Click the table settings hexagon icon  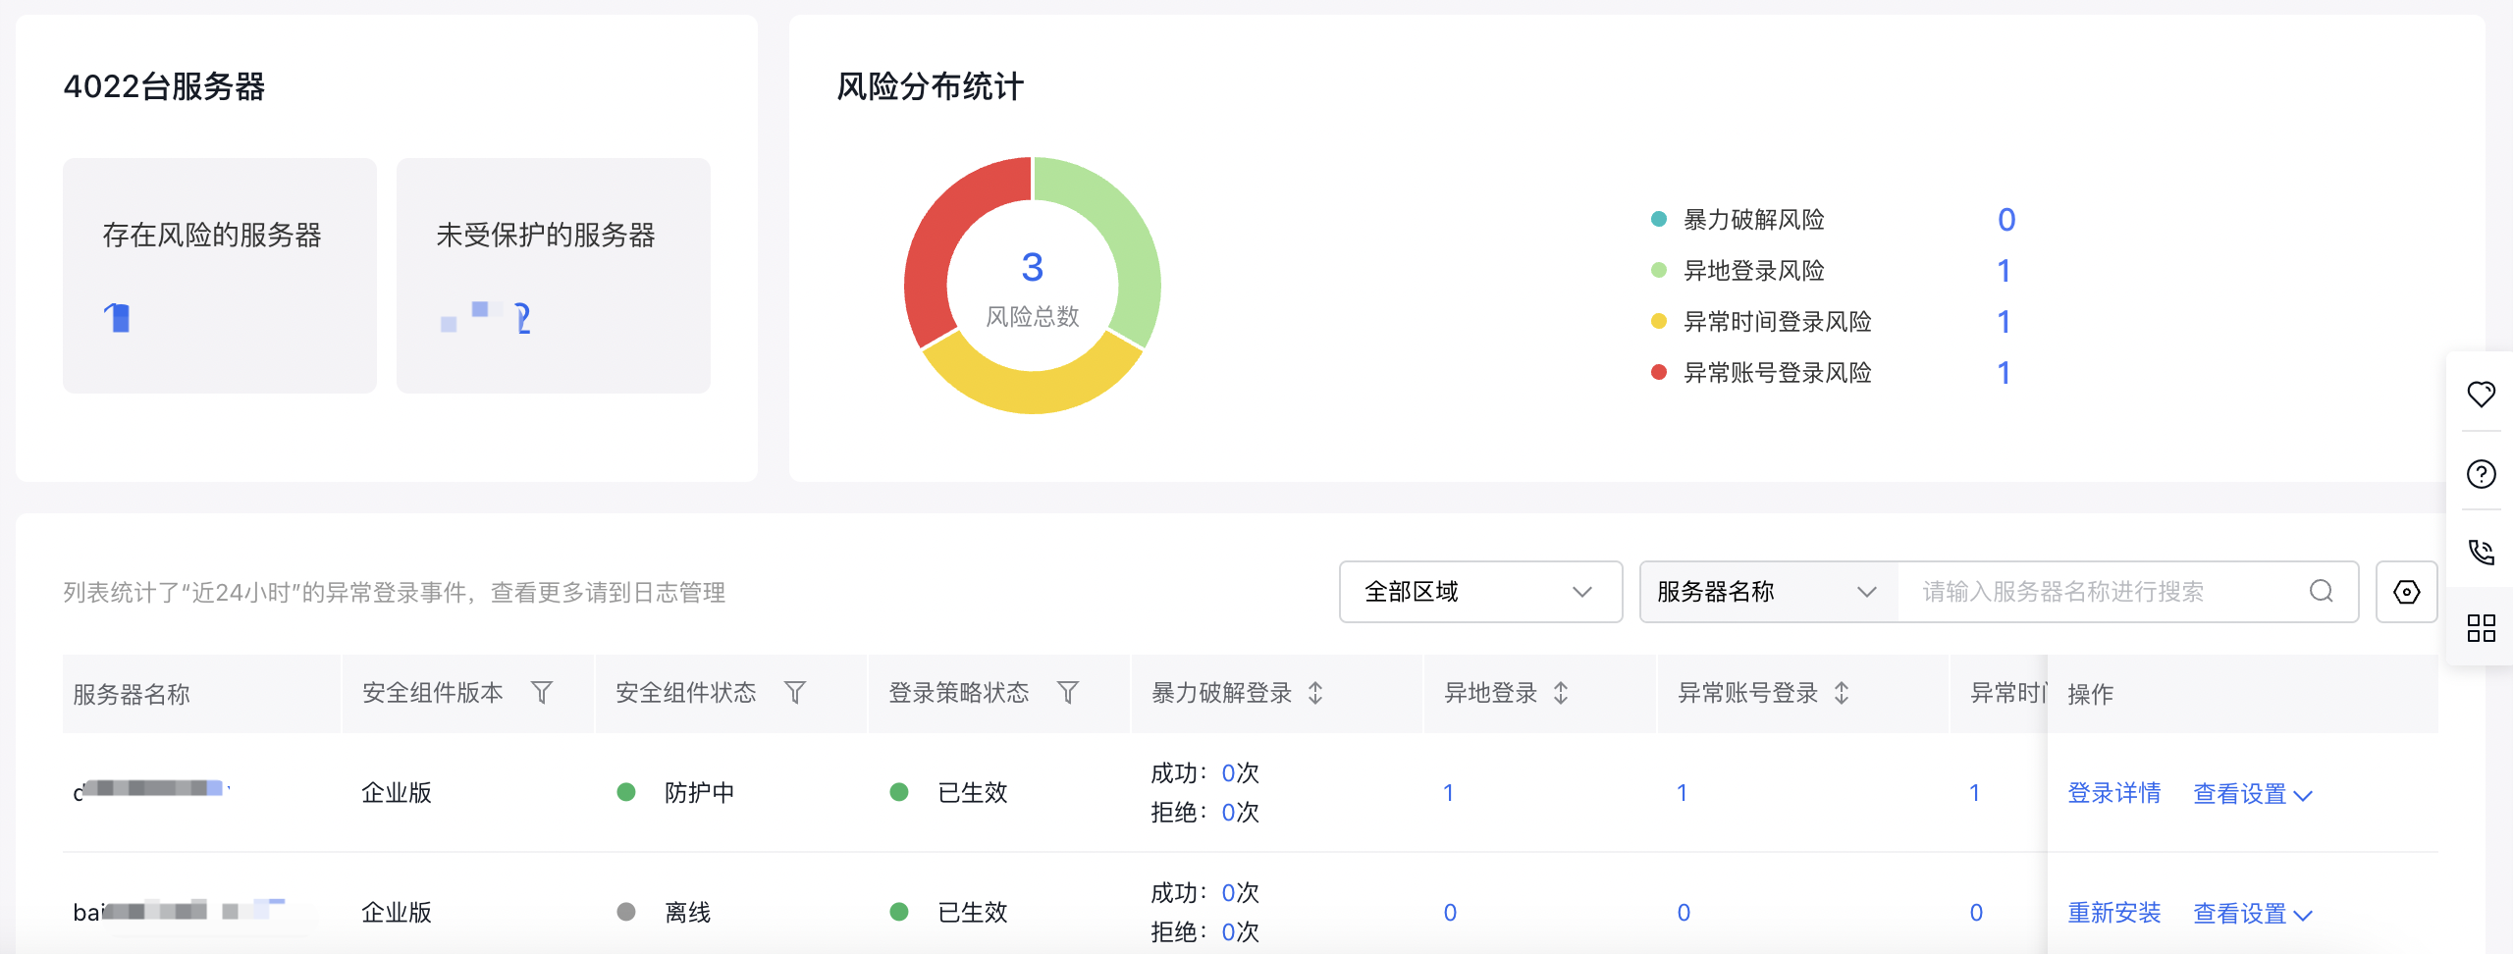(2406, 592)
